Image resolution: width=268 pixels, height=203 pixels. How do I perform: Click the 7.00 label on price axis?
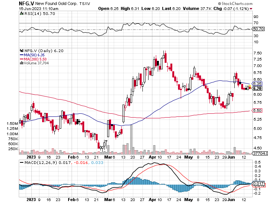tap(257, 66)
